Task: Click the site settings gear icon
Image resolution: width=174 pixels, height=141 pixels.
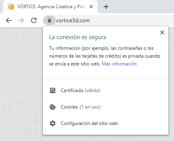Action: point(53,123)
